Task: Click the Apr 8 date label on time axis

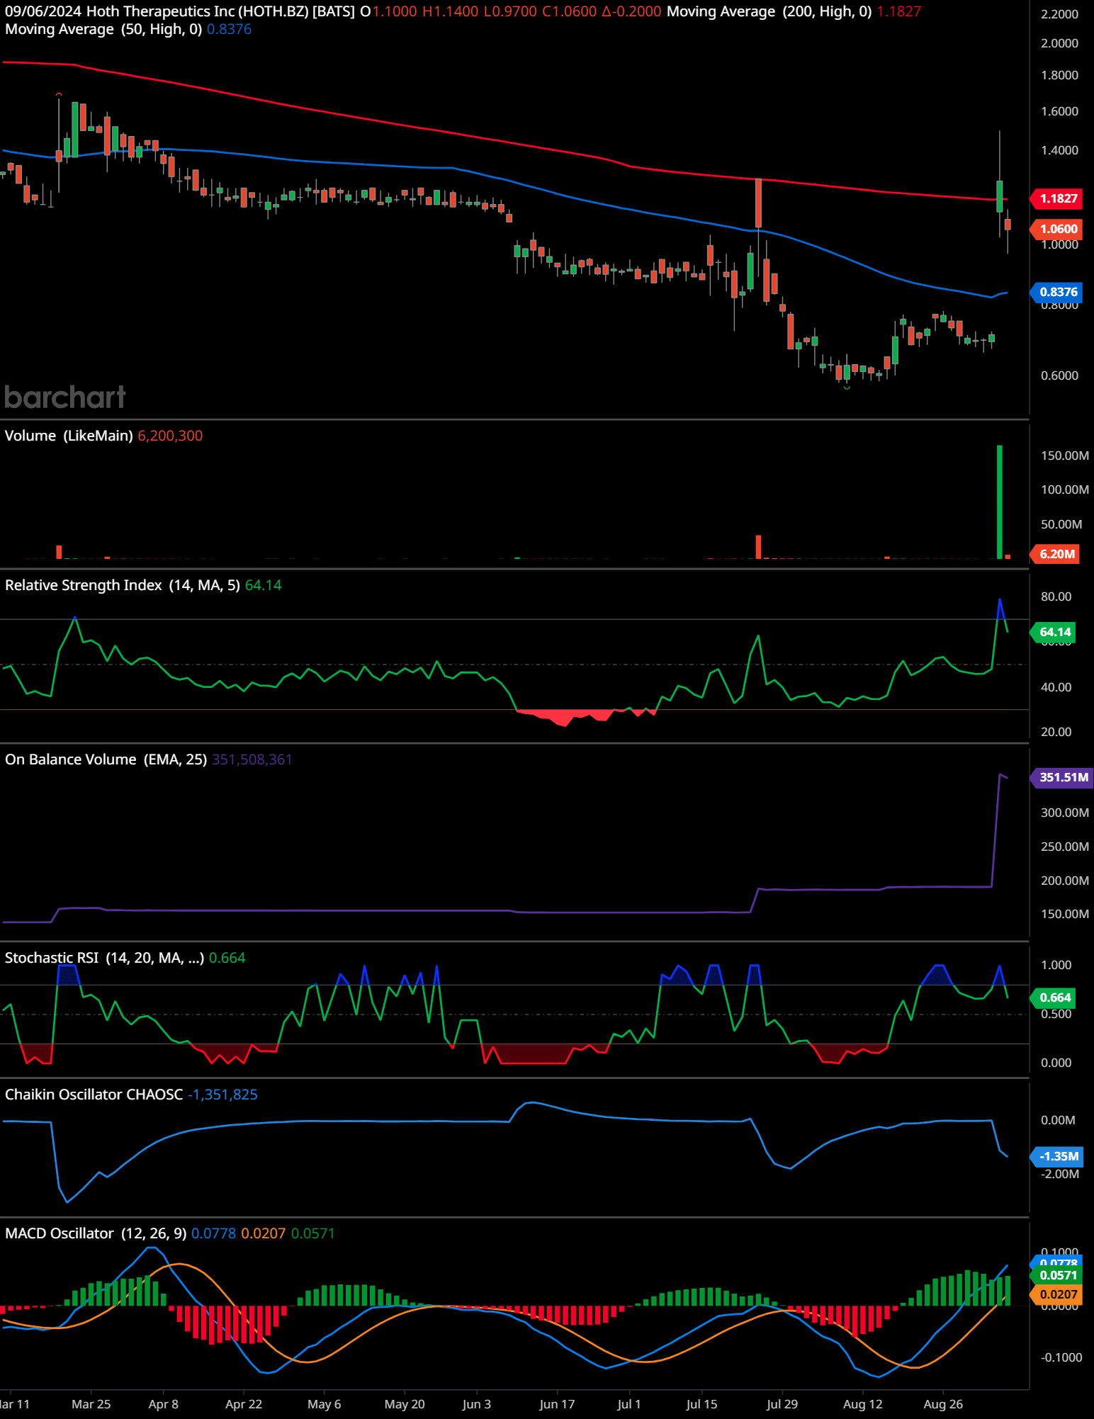Action: click(x=164, y=1404)
